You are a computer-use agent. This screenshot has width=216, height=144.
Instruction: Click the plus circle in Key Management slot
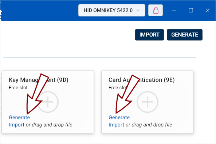[48, 102]
